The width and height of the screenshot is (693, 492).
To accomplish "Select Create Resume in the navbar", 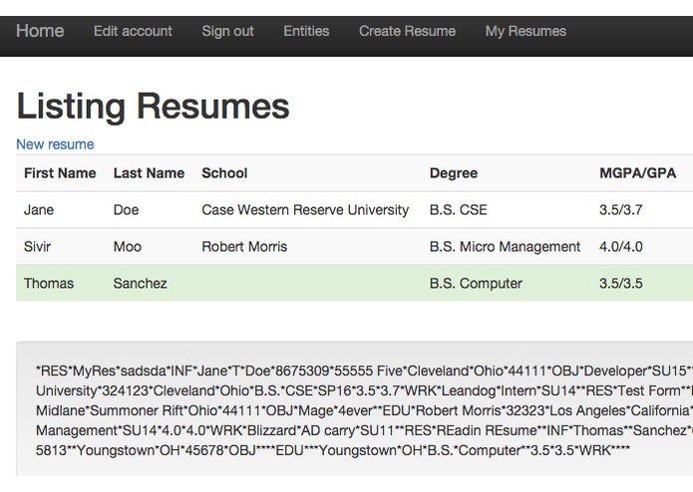I will pyautogui.click(x=407, y=31).
